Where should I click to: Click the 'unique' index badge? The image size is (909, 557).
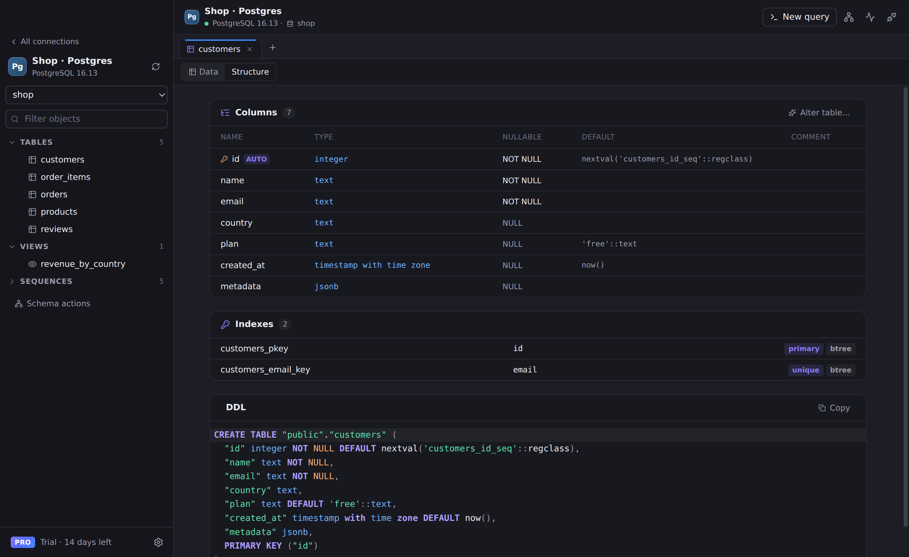point(805,370)
